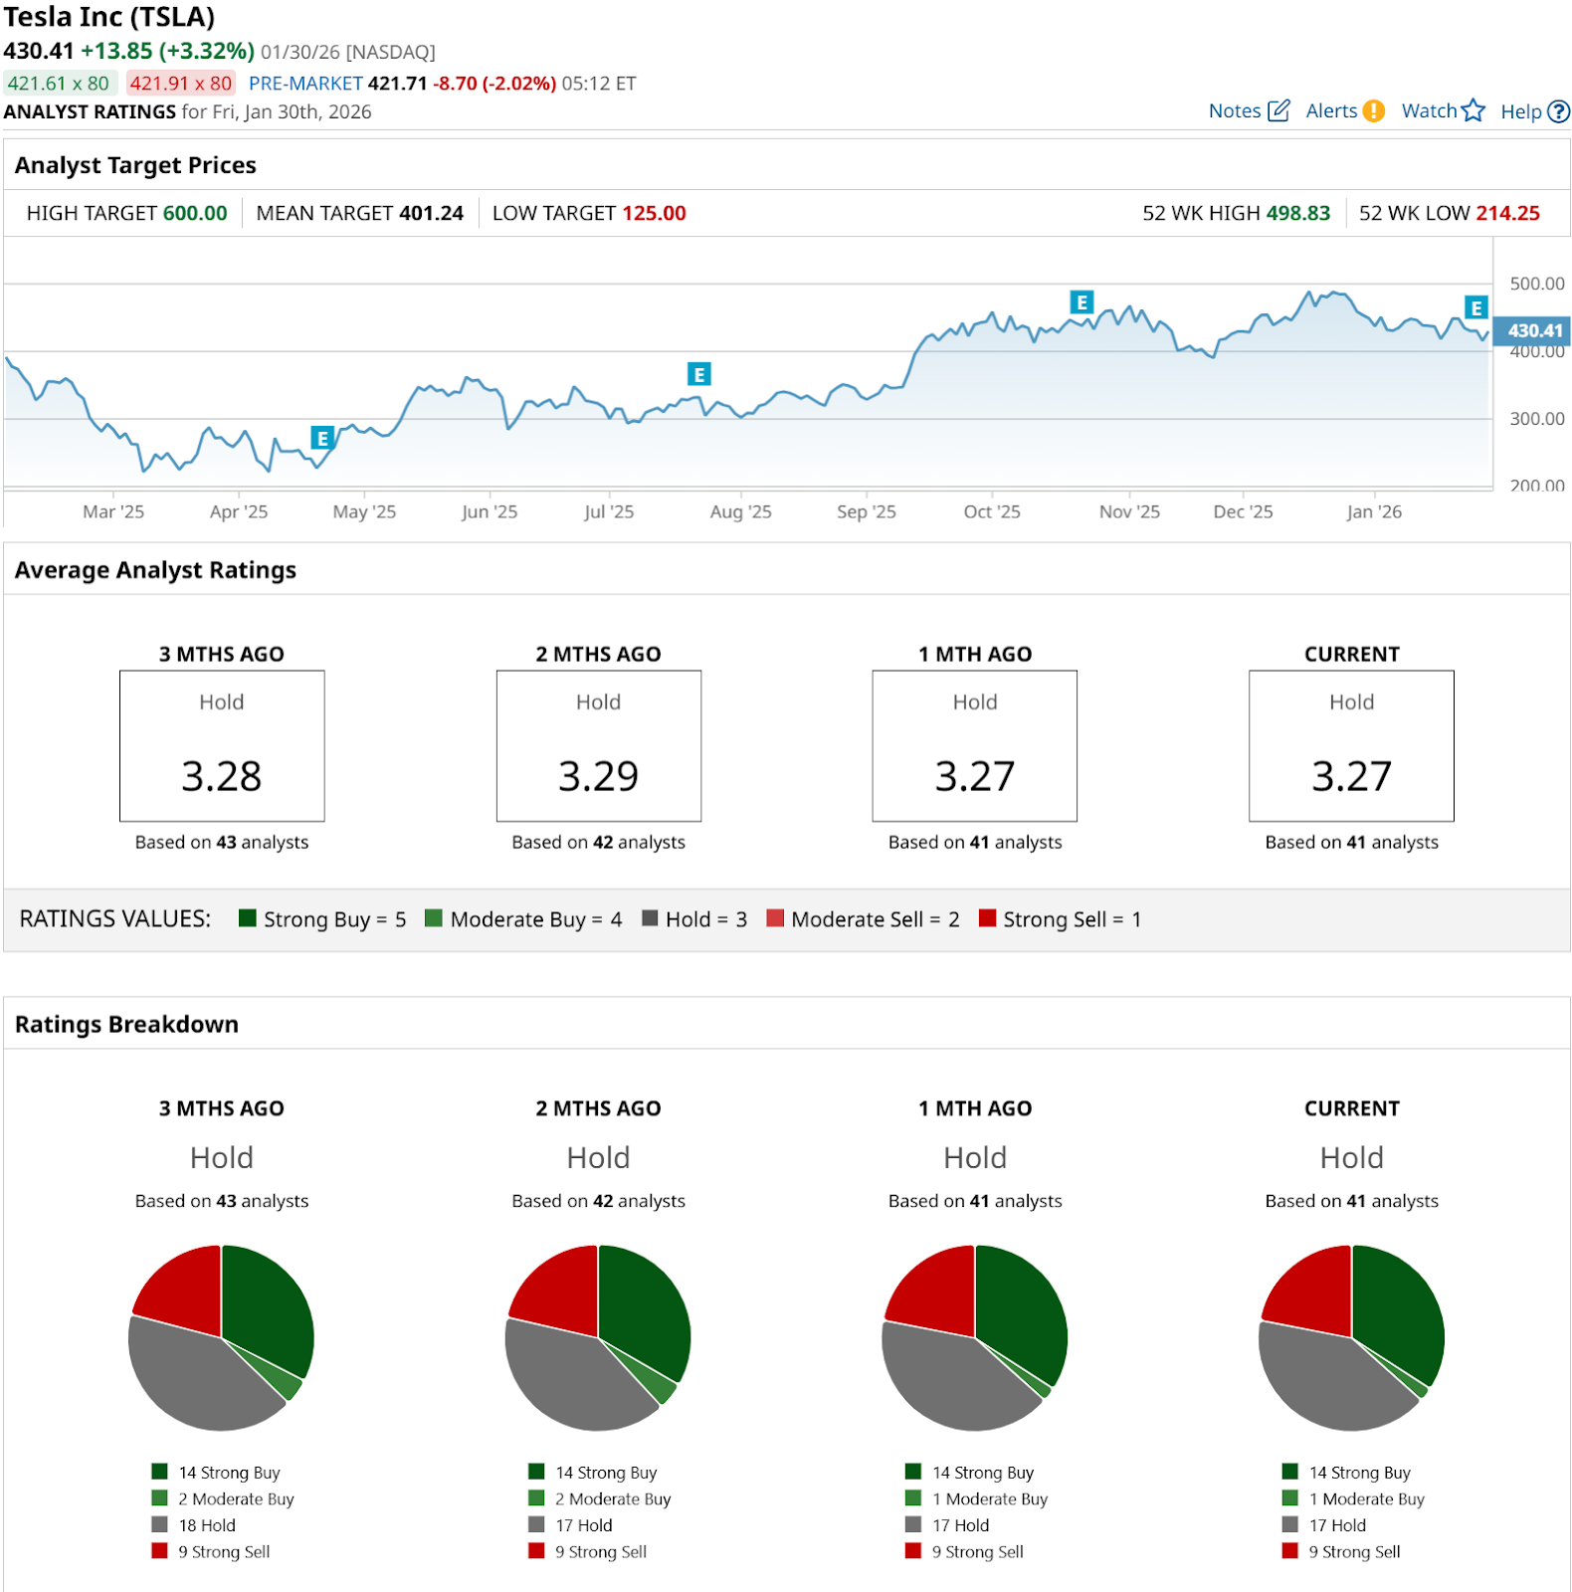Click the Jun '25 axis label
The image size is (1572, 1592).
click(490, 511)
